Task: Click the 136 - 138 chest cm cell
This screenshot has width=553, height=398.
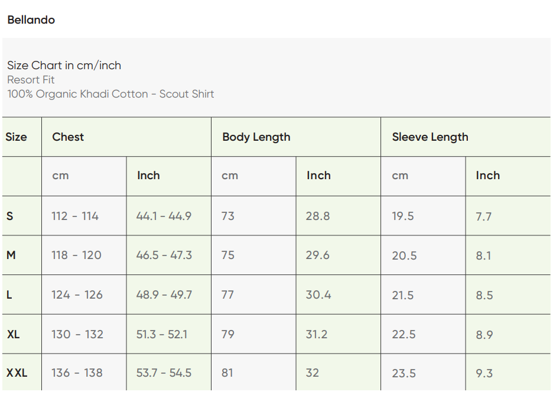Action: (77, 373)
